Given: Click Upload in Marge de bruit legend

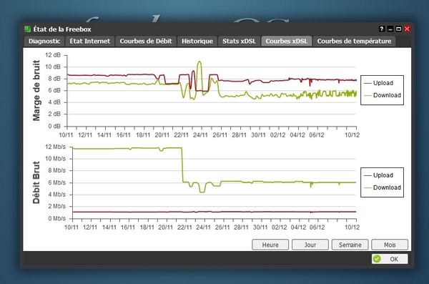Looking at the screenshot, I should click(383, 83).
